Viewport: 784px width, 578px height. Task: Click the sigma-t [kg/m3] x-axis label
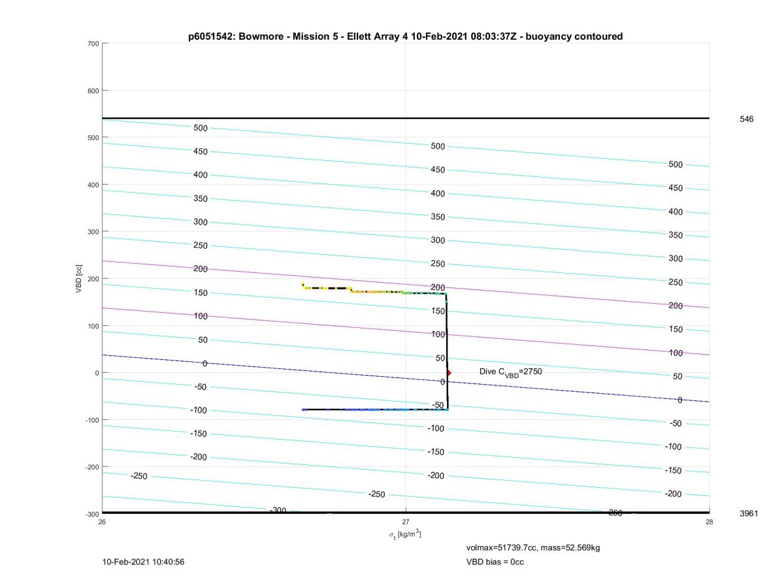(x=405, y=535)
